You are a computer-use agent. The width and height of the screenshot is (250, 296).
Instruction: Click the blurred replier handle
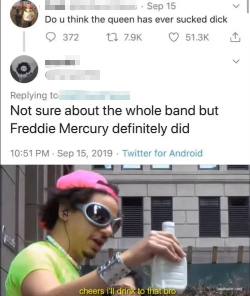pyautogui.click(x=72, y=75)
